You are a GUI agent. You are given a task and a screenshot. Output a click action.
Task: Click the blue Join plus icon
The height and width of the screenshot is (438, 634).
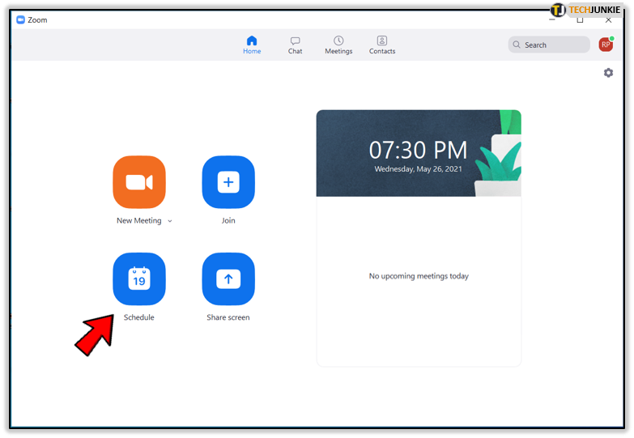[x=228, y=182]
